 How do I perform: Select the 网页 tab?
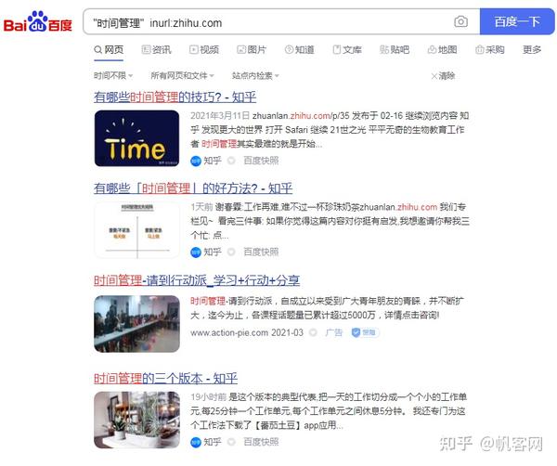point(109,50)
